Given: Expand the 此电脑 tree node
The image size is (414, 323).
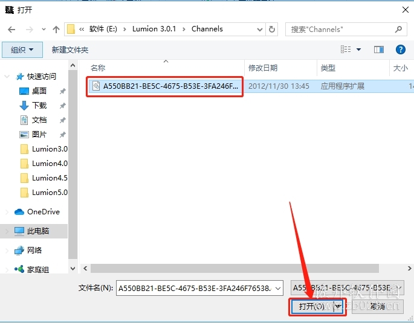Looking at the screenshot, I should 7,231.
